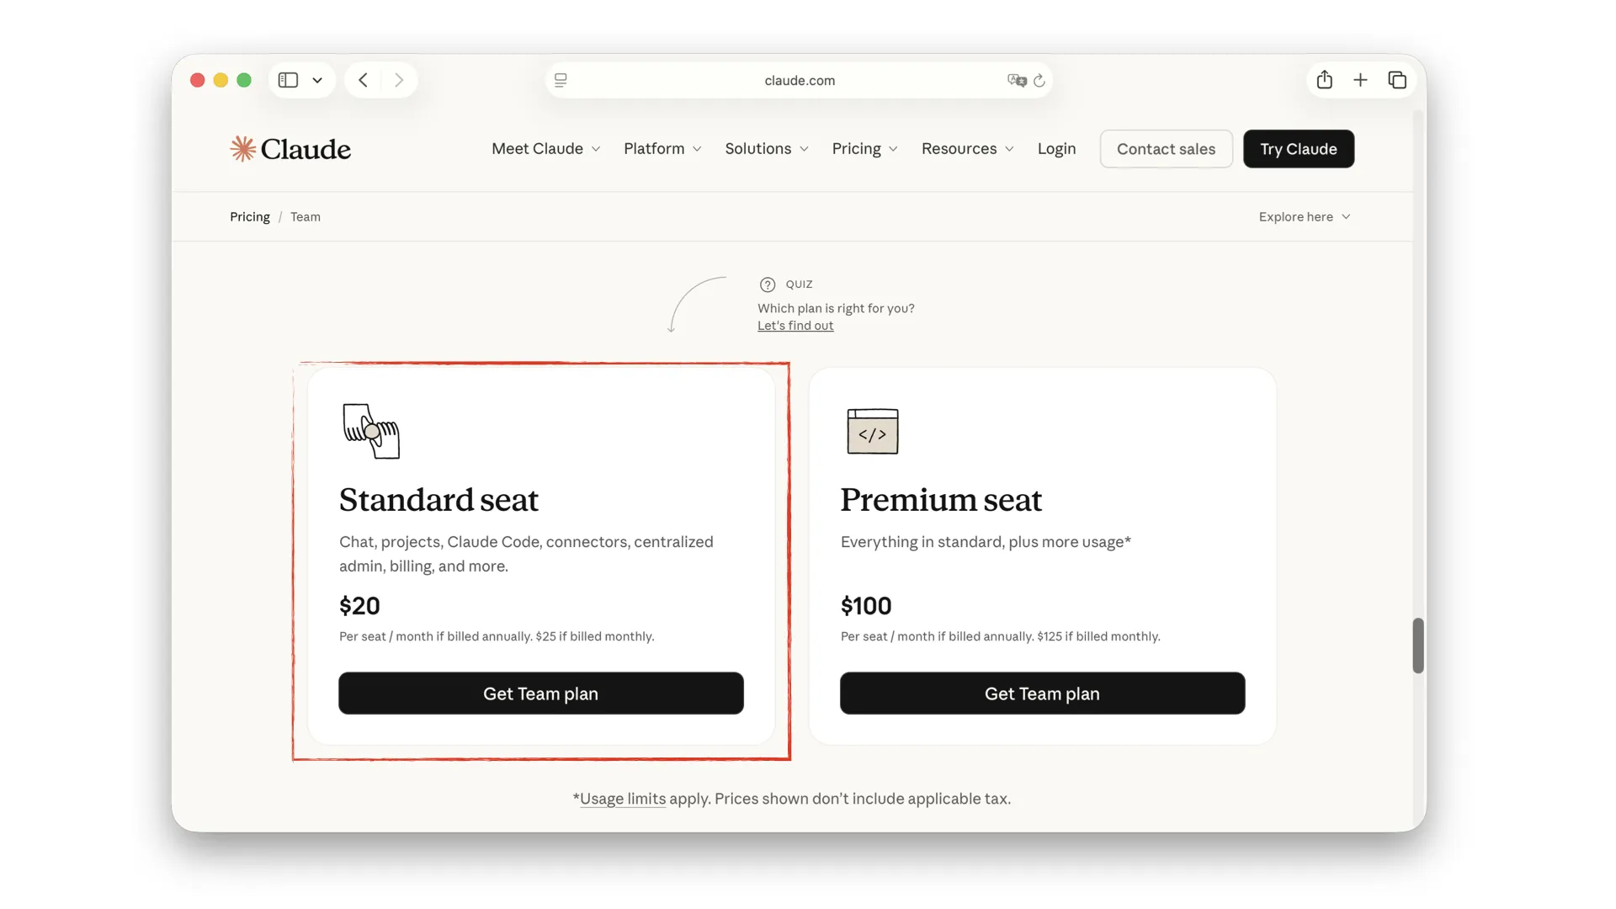Click the claude.com address bar
Viewport: 1616px width, 909px height.
800,81
